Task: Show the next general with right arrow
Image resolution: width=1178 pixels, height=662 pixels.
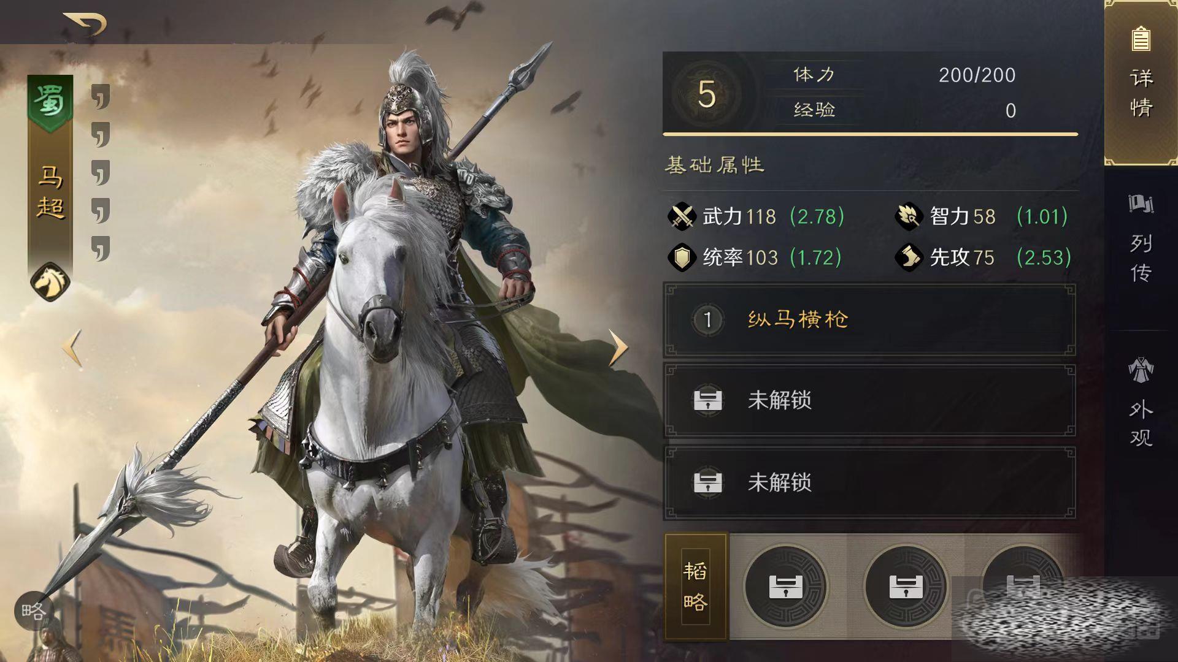Action: tap(618, 348)
